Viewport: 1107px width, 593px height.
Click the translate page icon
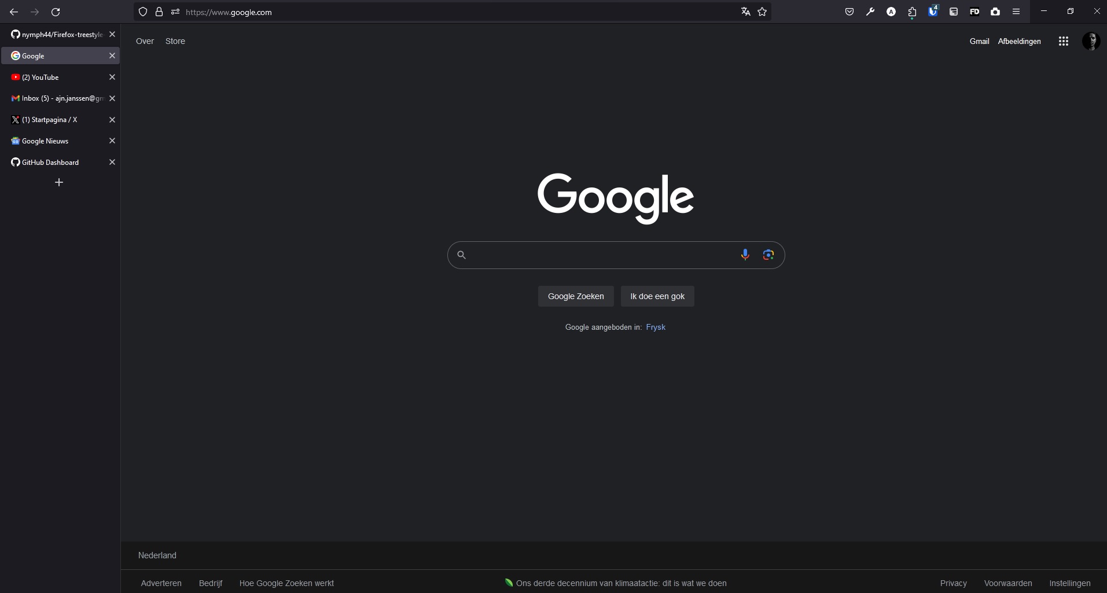tap(746, 12)
